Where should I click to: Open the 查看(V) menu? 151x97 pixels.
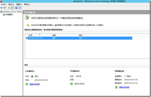click(19, 4)
